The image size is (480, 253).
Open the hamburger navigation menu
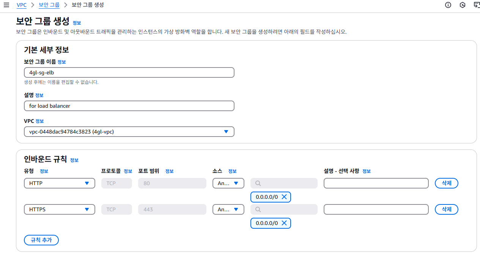pos(6,5)
